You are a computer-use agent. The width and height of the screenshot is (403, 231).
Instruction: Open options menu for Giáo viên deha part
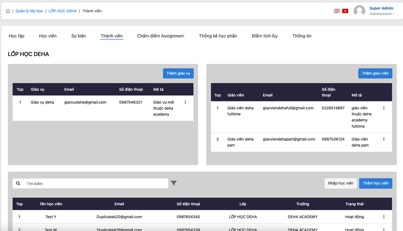384,139
